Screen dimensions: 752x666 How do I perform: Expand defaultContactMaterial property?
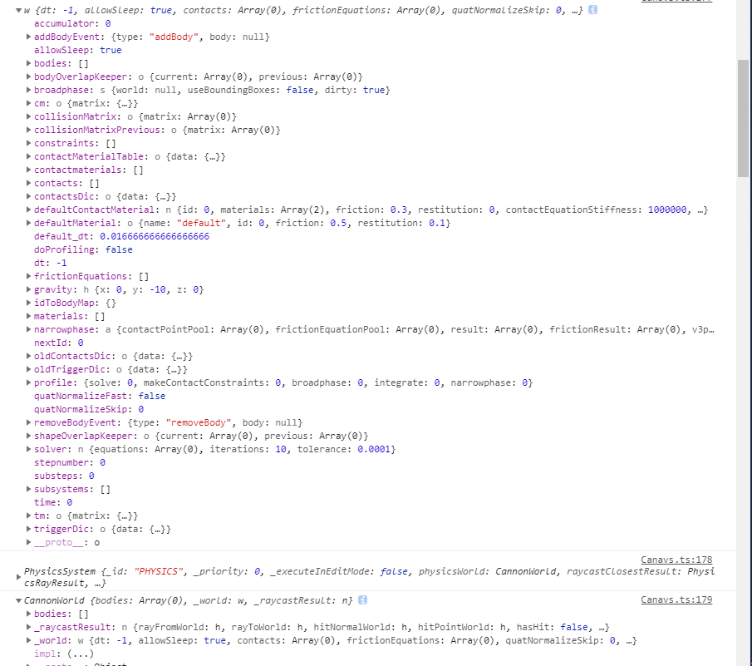click(x=28, y=210)
